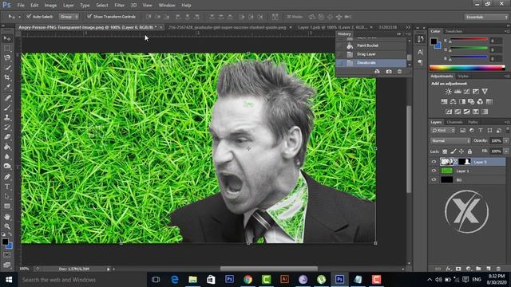Screen dimensions: 511x287
Task: Select the Paint Bucket history state
Action: point(371,45)
